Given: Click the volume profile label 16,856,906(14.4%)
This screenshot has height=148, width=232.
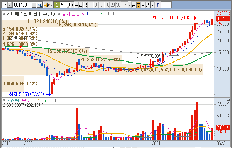Looking at the screenshot, I should 77,25.
